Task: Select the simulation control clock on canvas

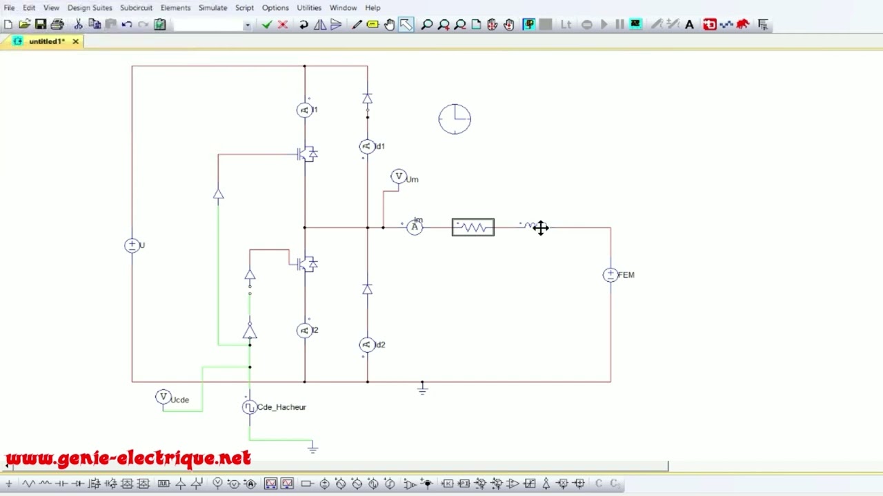Action: point(455,119)
